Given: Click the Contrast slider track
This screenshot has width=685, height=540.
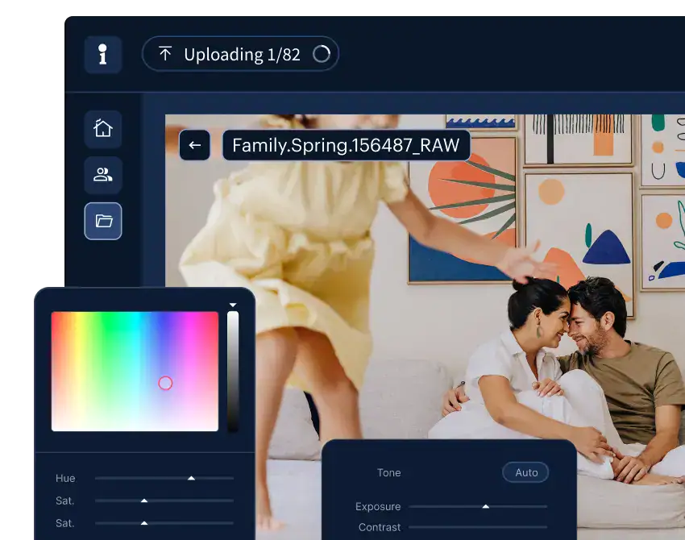Looking at the screenshot, I should click(x=478, y=527).
